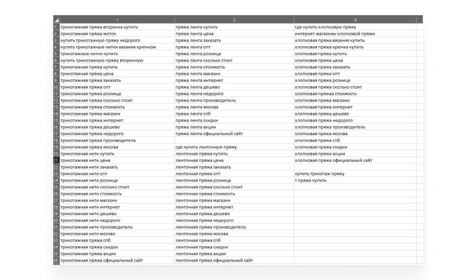The image size is (476, 280).
Task: Select row header 36
Action: tap(56, 260)
